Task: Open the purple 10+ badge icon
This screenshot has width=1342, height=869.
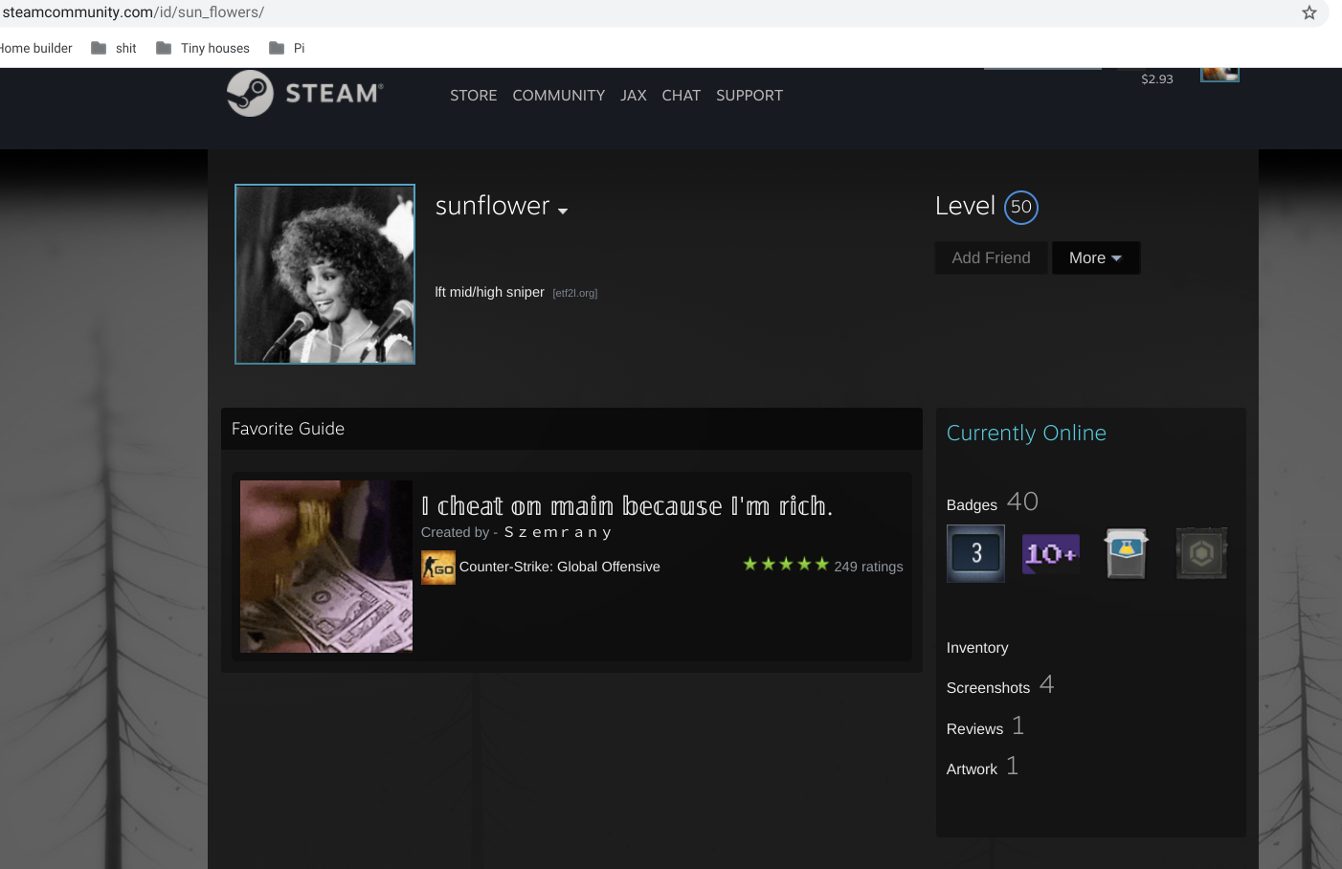Action: click(1051, 553)
